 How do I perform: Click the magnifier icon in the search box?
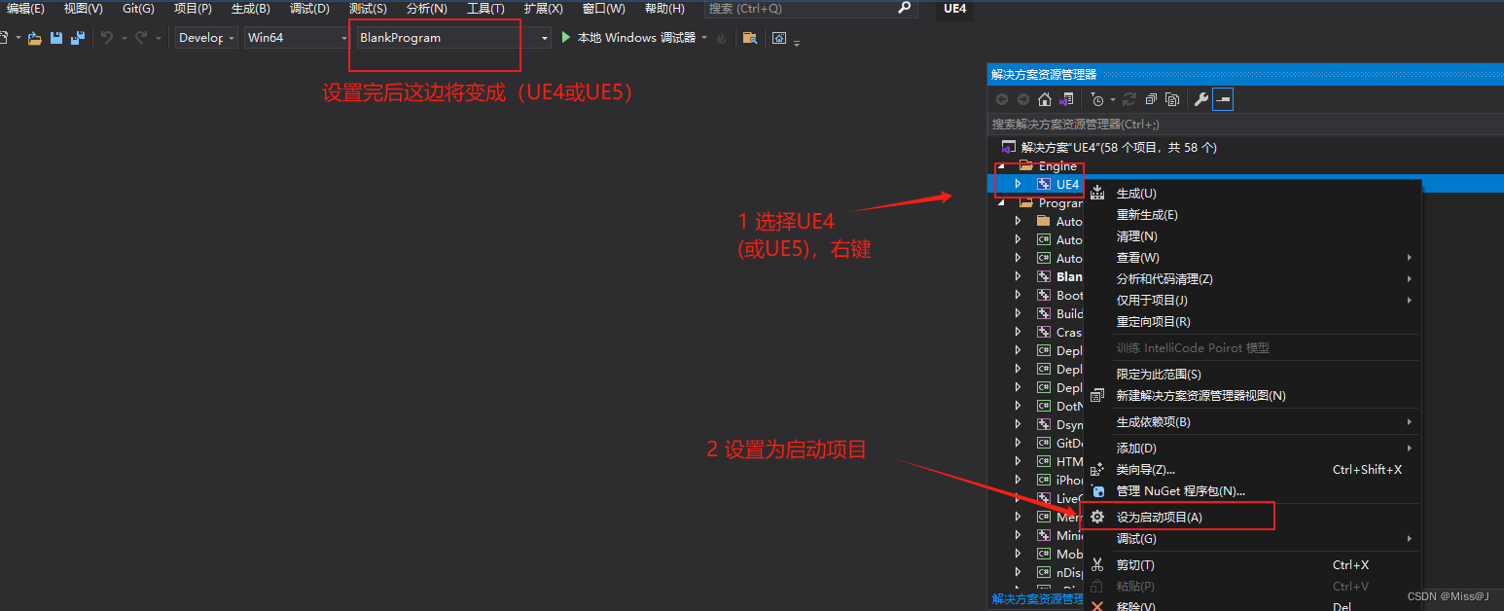point(904,10)
